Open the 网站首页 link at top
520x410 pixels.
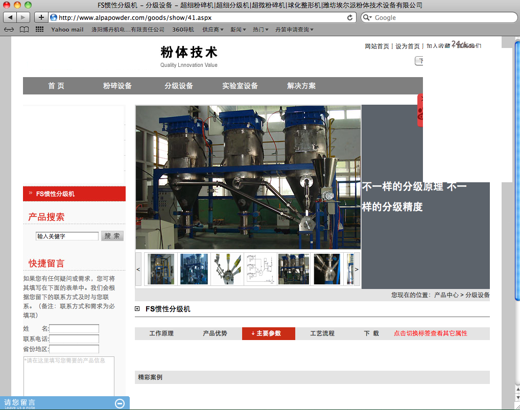(x=377, y=46)
